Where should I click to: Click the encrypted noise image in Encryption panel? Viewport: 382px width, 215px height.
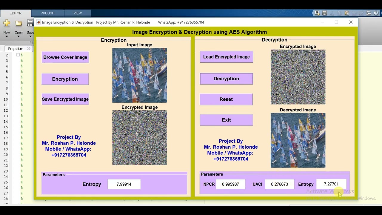tap(140, 138)
